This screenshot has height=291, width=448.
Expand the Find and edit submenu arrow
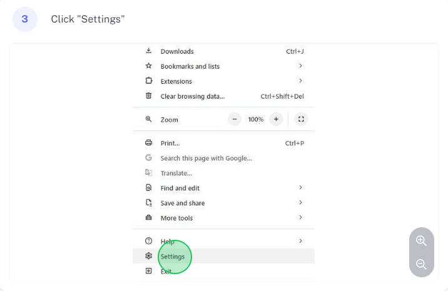click(x=300, y=187)
